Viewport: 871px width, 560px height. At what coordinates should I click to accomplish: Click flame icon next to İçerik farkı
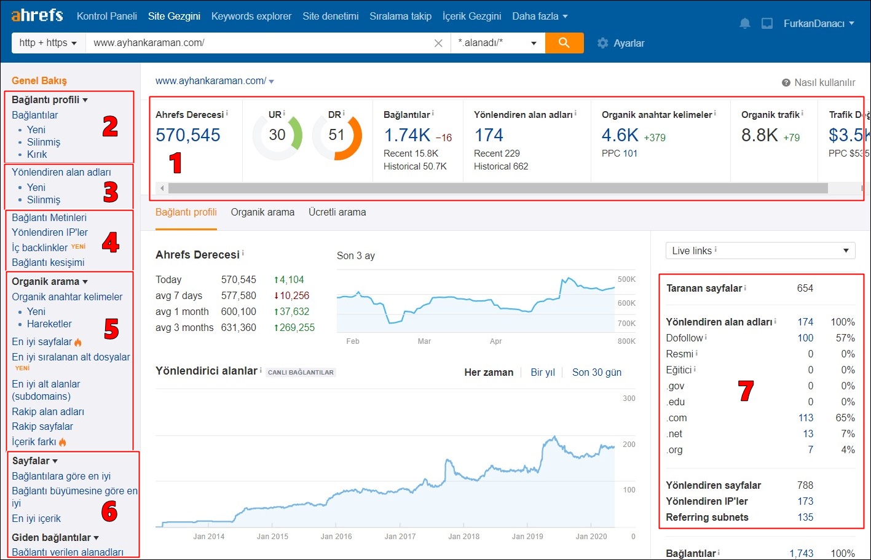[62, 441]
